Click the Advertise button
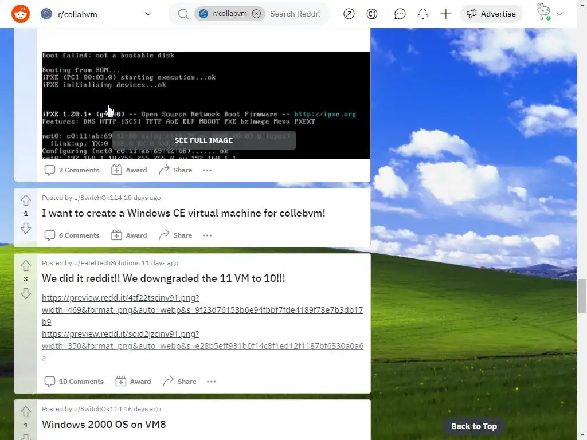The image size is (587, 440). point(491,14)
